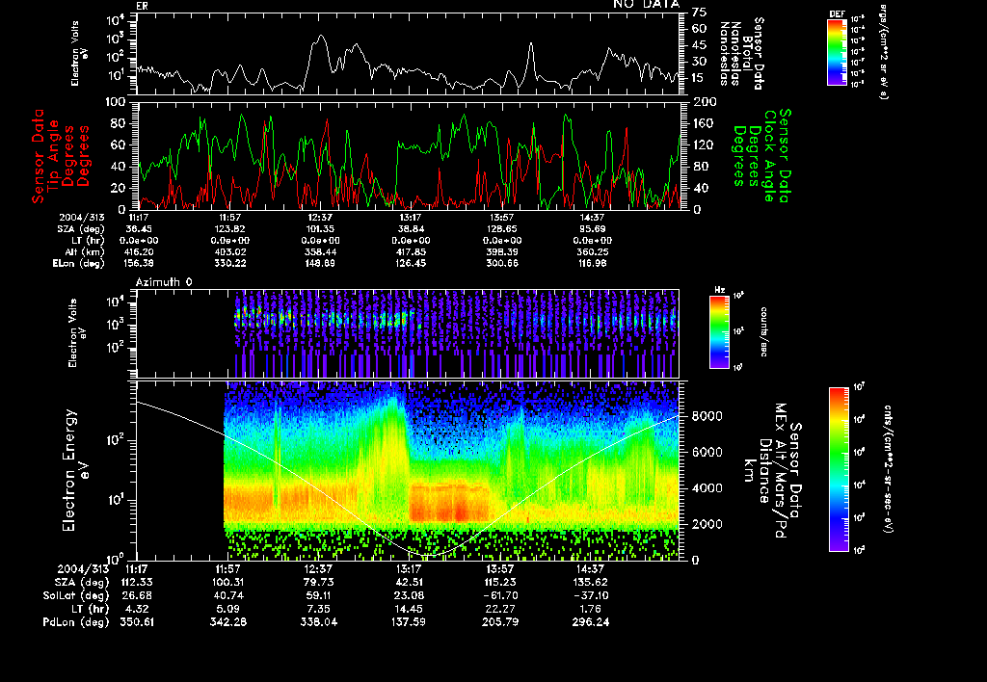Click the SZA value 123.82
This screenshot has height=682, width=987.
coord(229,229)
